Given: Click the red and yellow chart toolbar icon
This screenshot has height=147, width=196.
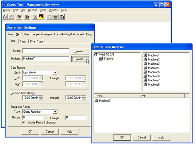Looking at the screenshot, I should pos(41,17).
